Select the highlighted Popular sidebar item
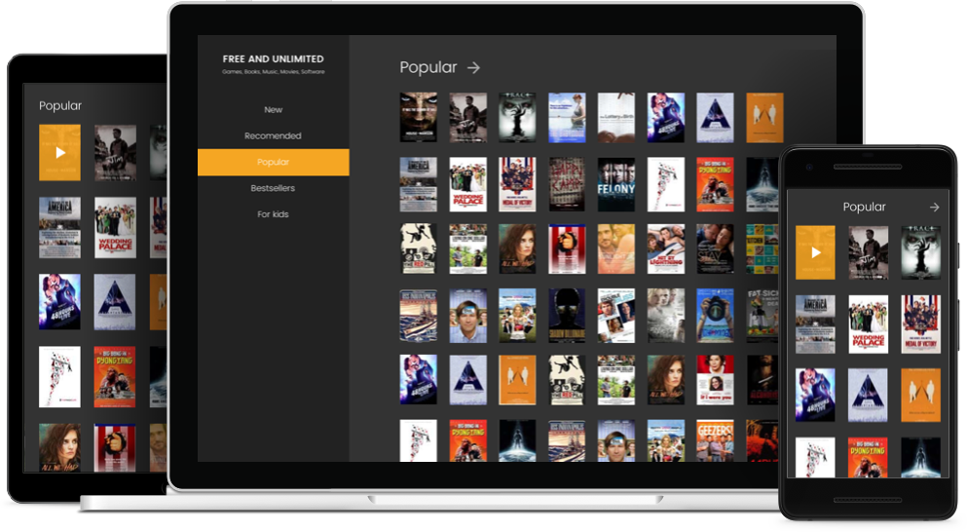Screen dimensions: 967x532 pyautogui.click(x=273, y=162)
